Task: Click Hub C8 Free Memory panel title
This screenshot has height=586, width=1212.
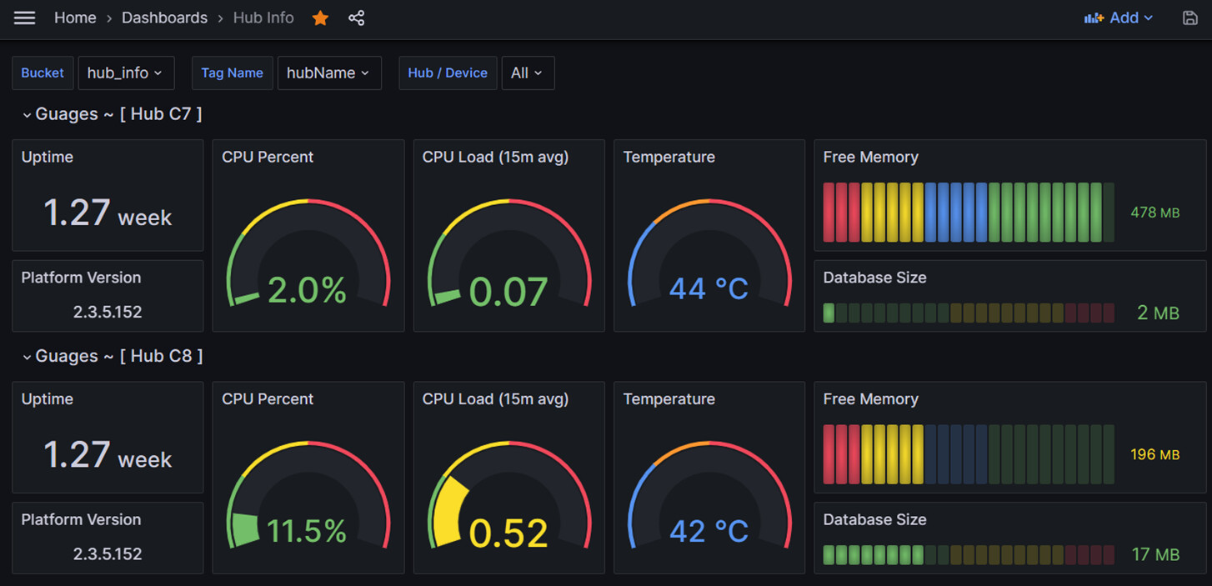Action: (x=870, y=398)
